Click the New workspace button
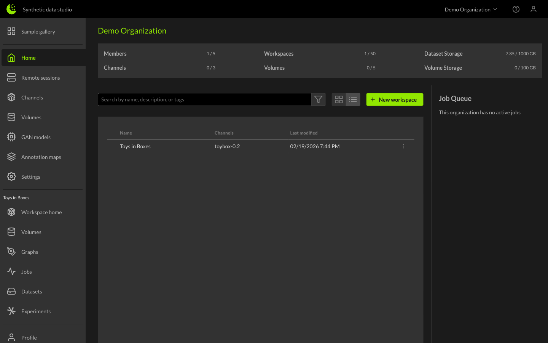The image size is (548, 343). [x=394, y=99]
